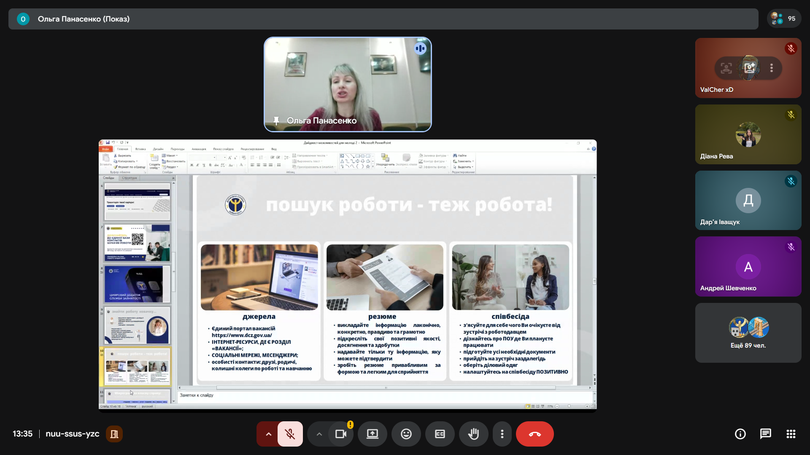Screen dimensions: 810x455
Task: Unmute the microphone
Action: click(290, 434)
